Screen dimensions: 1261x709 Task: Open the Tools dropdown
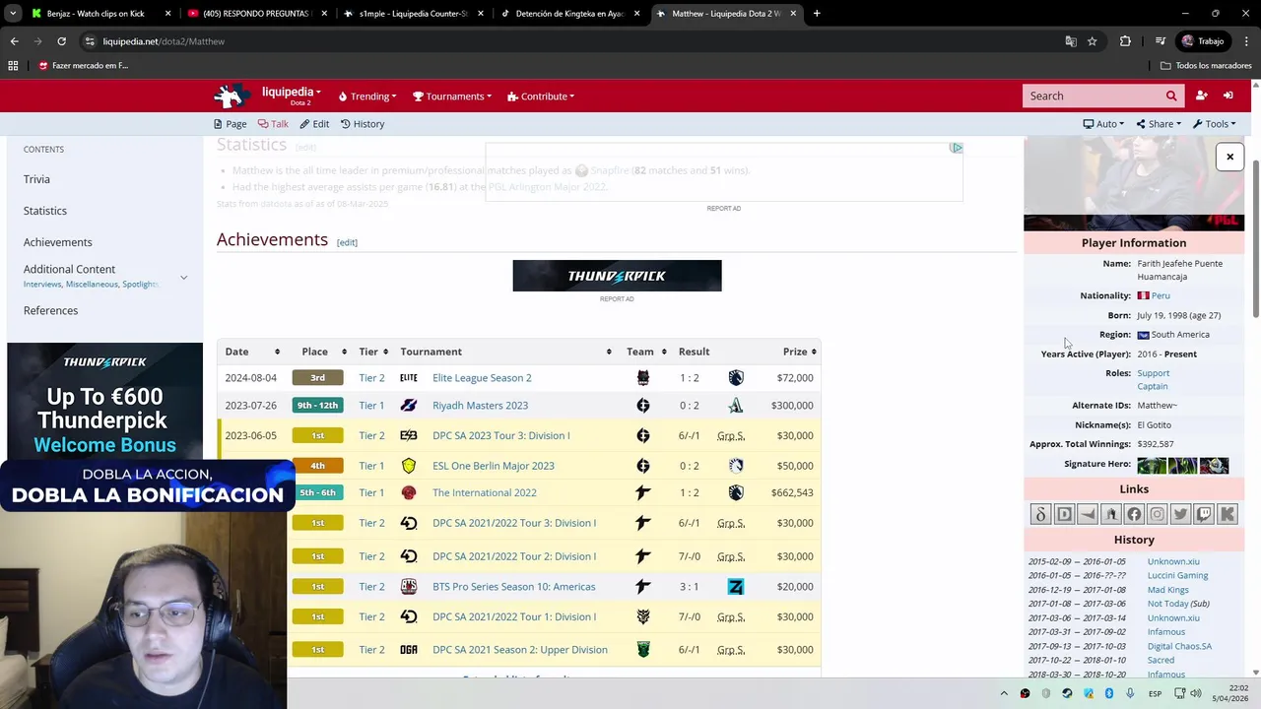pyautogui.click(x=1215, y=124)
